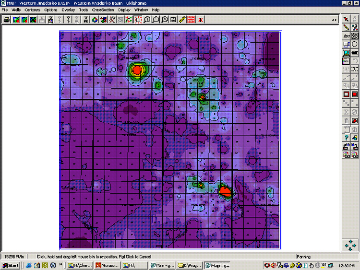Click the red and blue bubble symbols icon

coord(103,20)
